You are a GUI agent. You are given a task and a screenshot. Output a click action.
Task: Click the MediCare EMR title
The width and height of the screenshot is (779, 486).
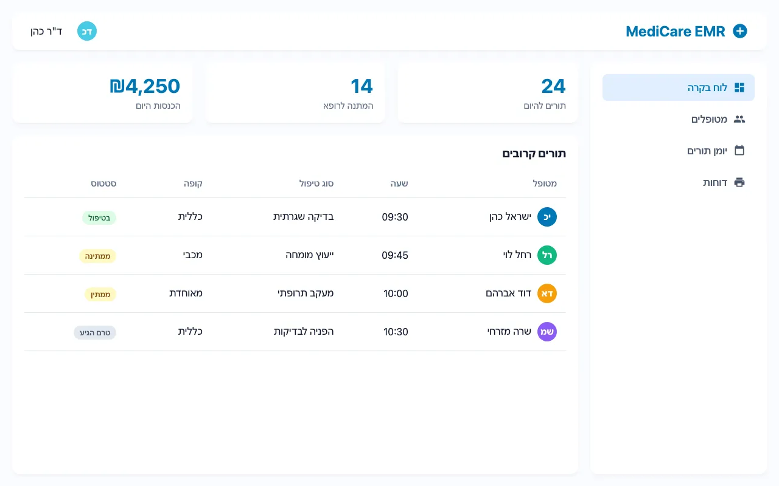point(676,32)
